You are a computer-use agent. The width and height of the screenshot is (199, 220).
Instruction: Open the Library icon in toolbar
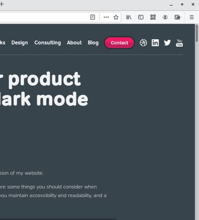[x=129, y=17]
